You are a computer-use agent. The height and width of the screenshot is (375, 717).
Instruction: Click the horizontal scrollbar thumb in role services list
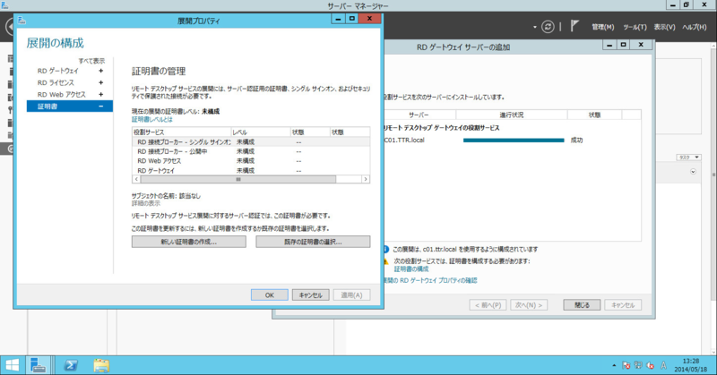point(238,179)
